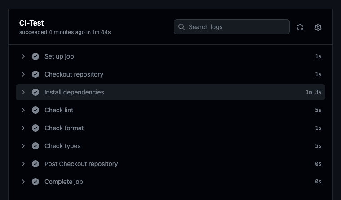The width and height of the screenshot is (341, 200).
Task: Expand the Set up job chevron
Action: point(23,56)
